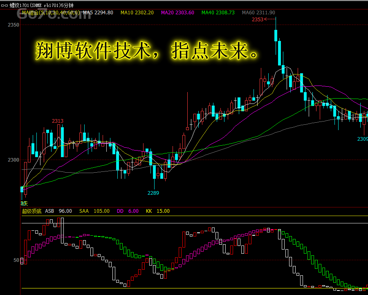368x295 pixels.
Task: Click the SAA 105.00 indicator value
Action: point(94,211)
